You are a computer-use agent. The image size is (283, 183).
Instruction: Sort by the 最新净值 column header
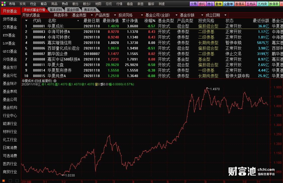111,21
